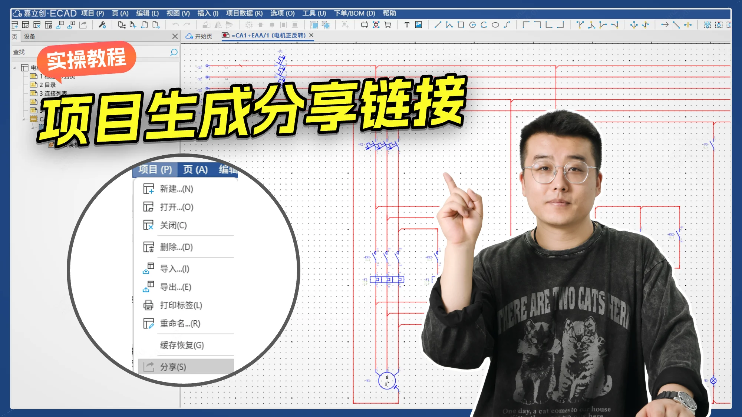Close the =CA1+EAA/1 drawing tab

(311, 35)
